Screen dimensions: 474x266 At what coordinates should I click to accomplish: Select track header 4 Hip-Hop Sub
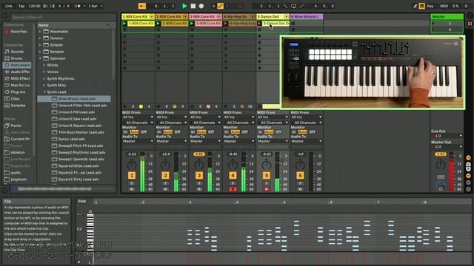point(239,16)
